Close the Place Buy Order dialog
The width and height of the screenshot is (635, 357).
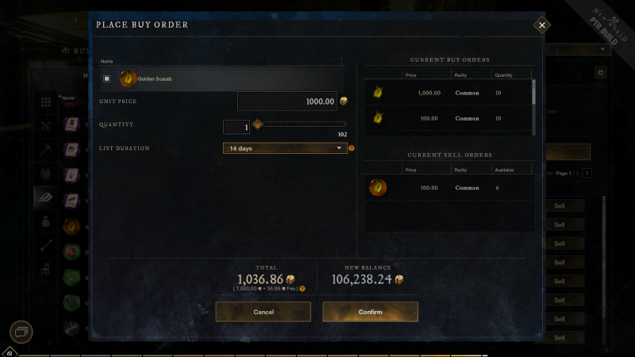click(542, 25)
